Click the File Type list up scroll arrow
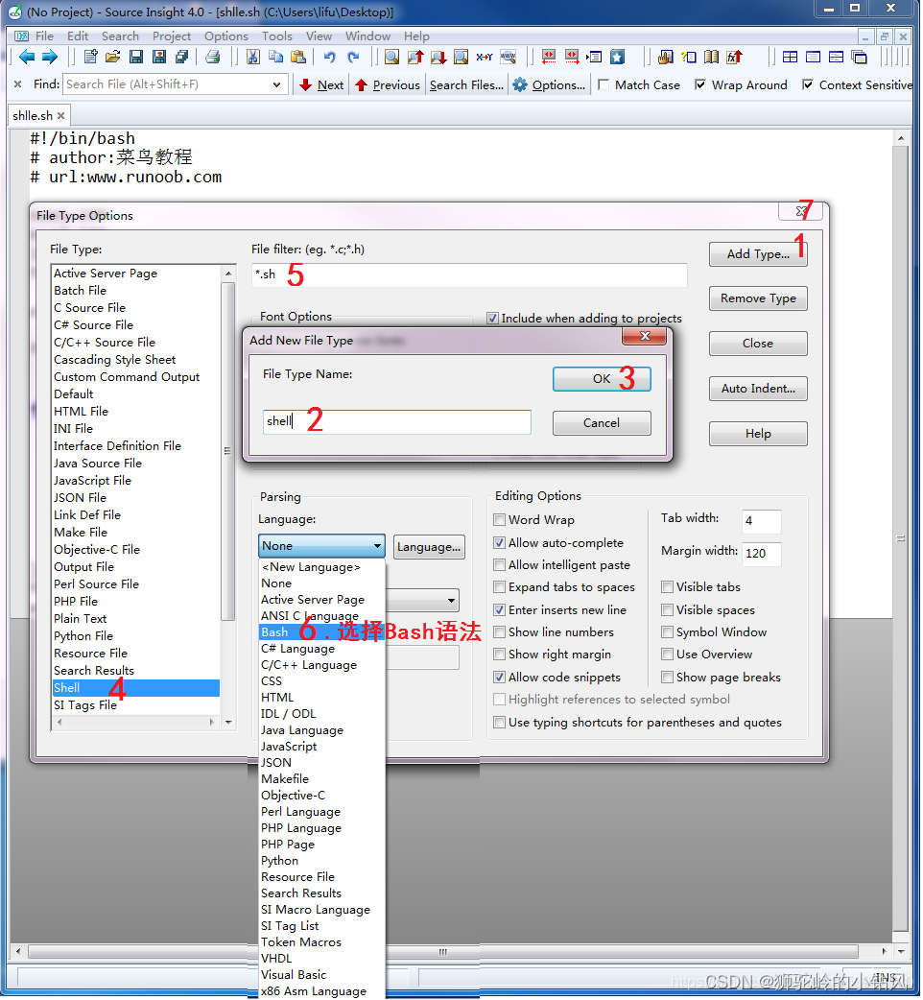 (228, 273)
